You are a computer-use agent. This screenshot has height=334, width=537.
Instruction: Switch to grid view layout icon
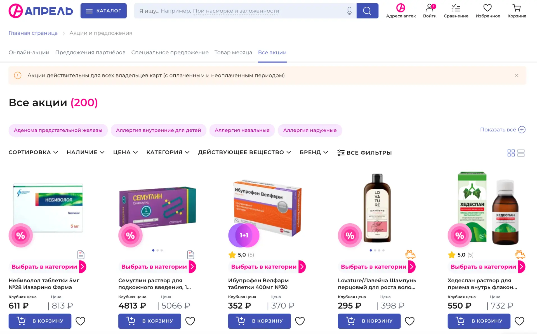(511, 153)
